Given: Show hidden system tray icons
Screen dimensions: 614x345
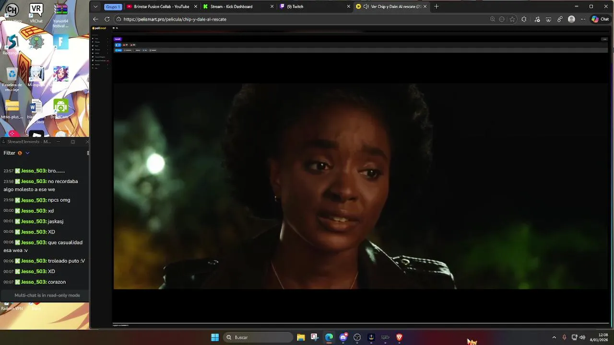Looking at the screenshot, I should tap(554, 337).
